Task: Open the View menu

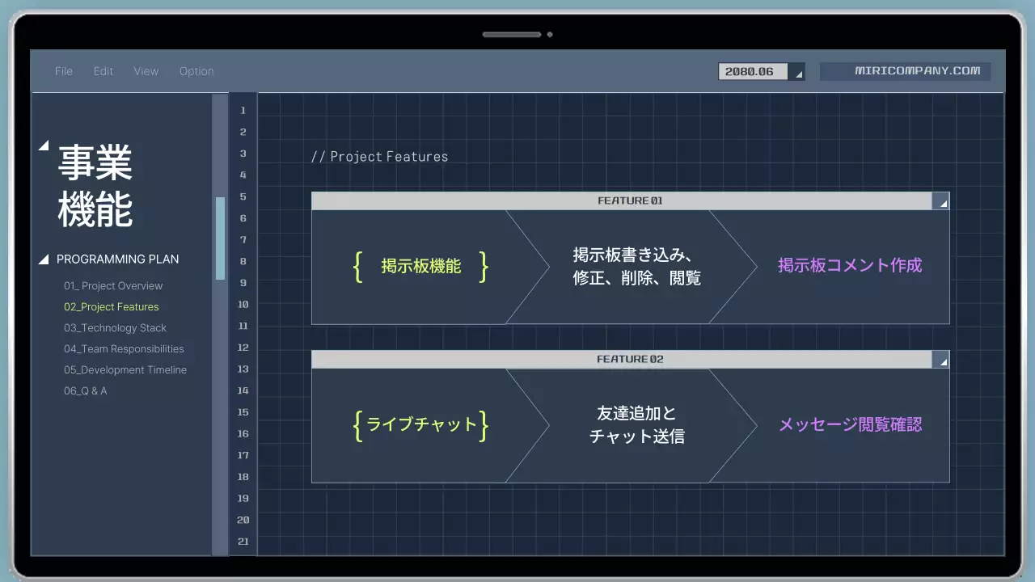Action: click(146, 71)
